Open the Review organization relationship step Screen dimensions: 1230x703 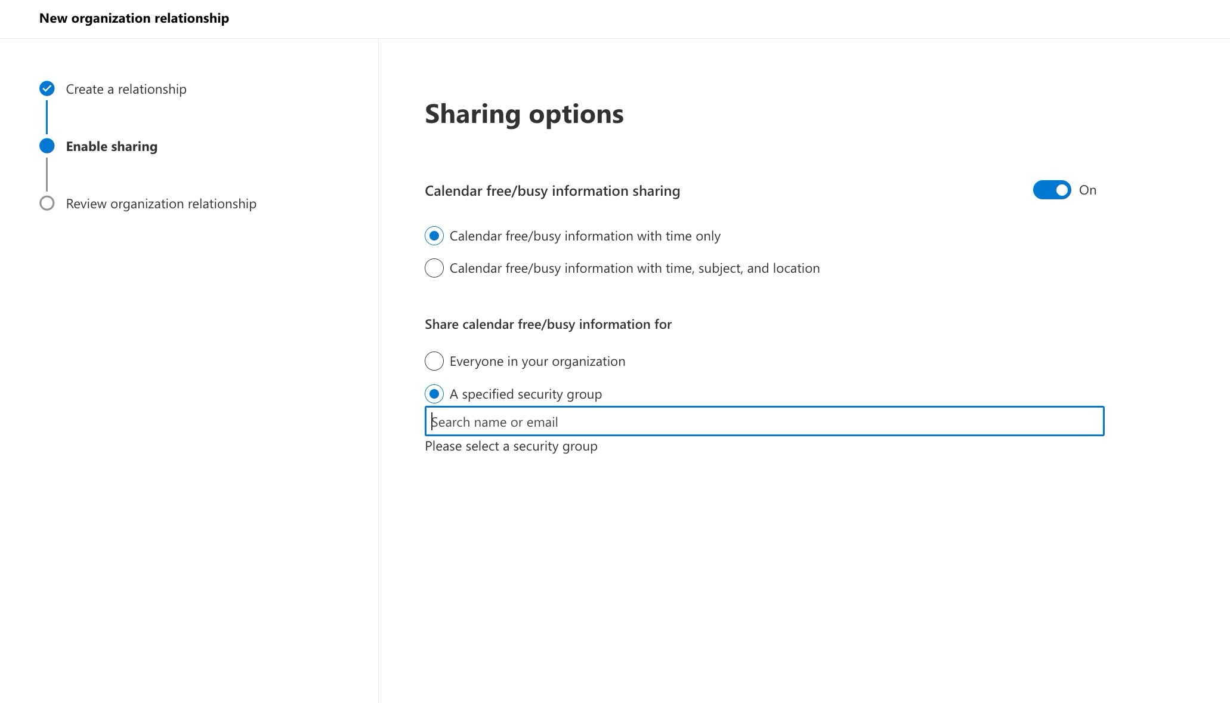click(160, 203)
